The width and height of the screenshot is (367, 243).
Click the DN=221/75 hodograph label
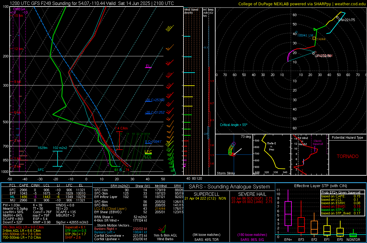tap(347, 20)
